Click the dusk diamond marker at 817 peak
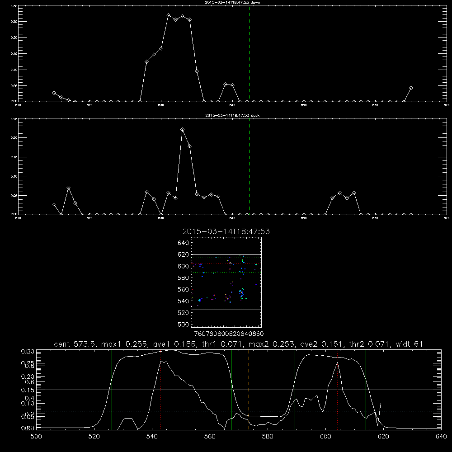This screenshot has width=452, height=452. pyautogui.click(x=68, y=188)
